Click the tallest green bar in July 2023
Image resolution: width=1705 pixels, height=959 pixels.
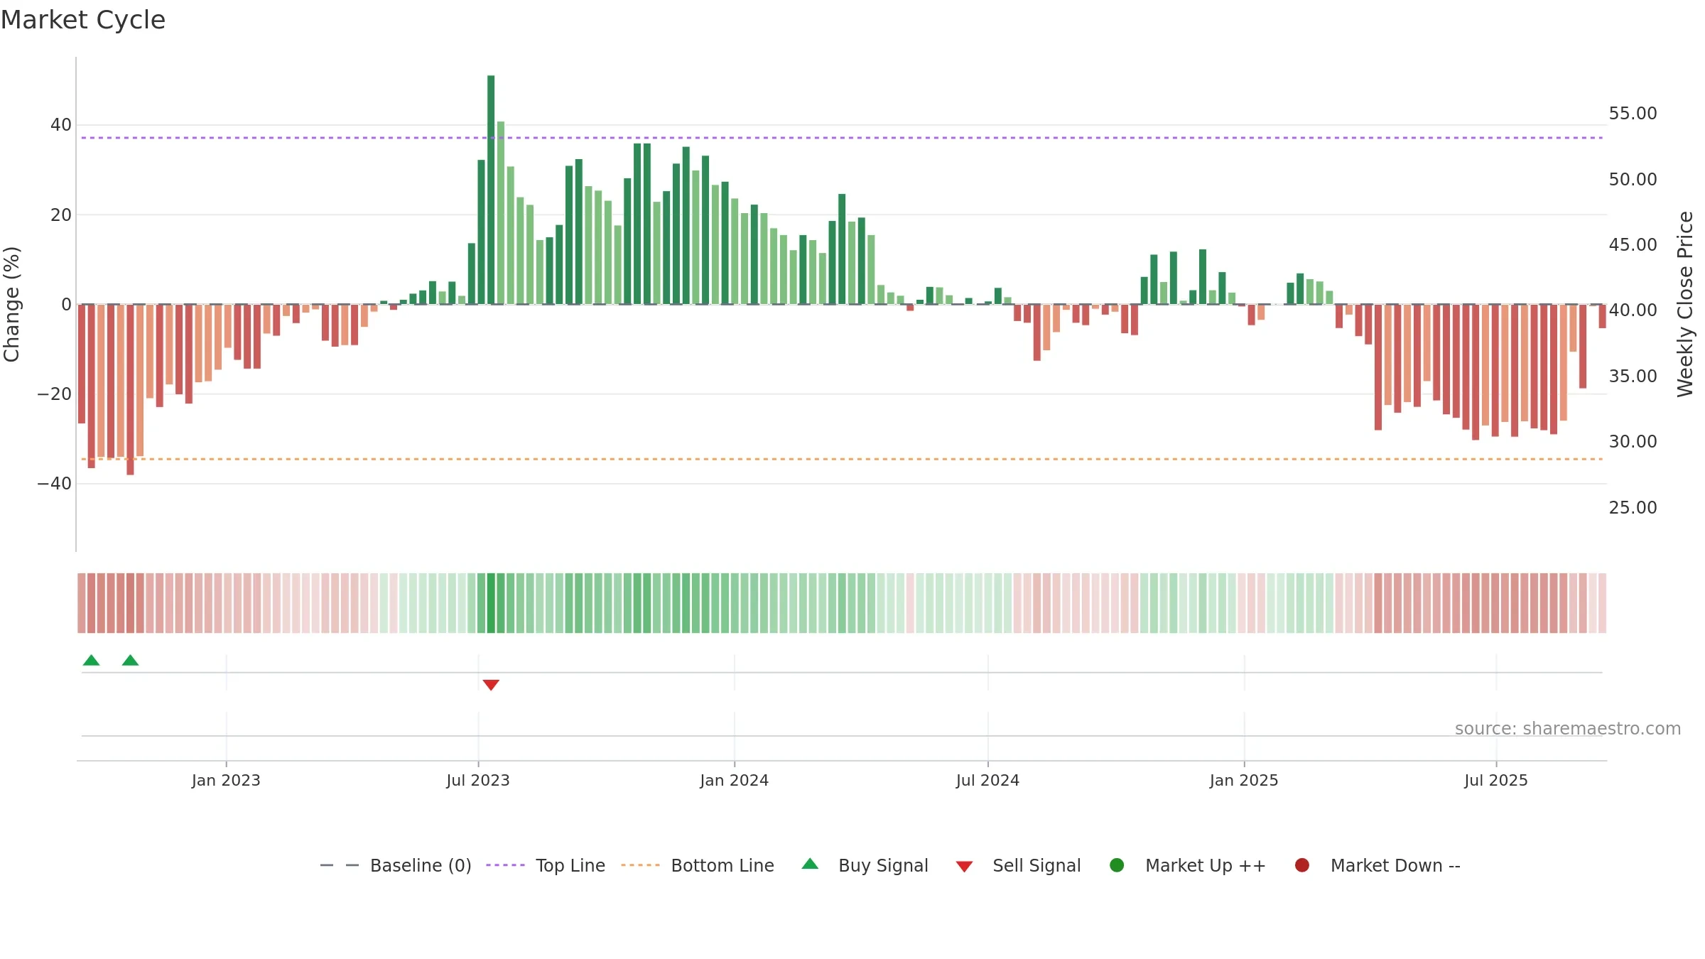(491, 190)
